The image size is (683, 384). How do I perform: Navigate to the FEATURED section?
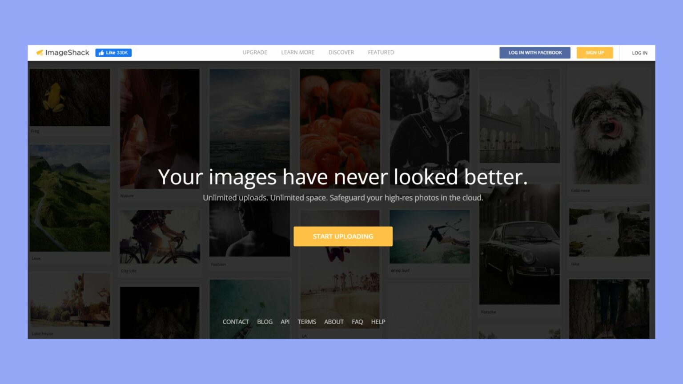click(x=381, y=52)
